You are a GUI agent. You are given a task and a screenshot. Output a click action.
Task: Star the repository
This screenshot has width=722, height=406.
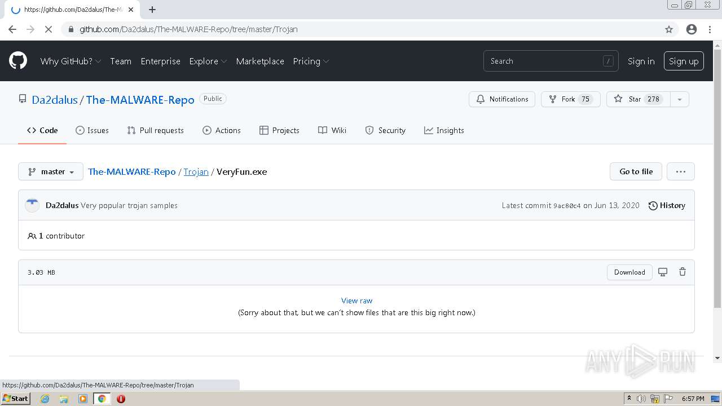[639, 99]
